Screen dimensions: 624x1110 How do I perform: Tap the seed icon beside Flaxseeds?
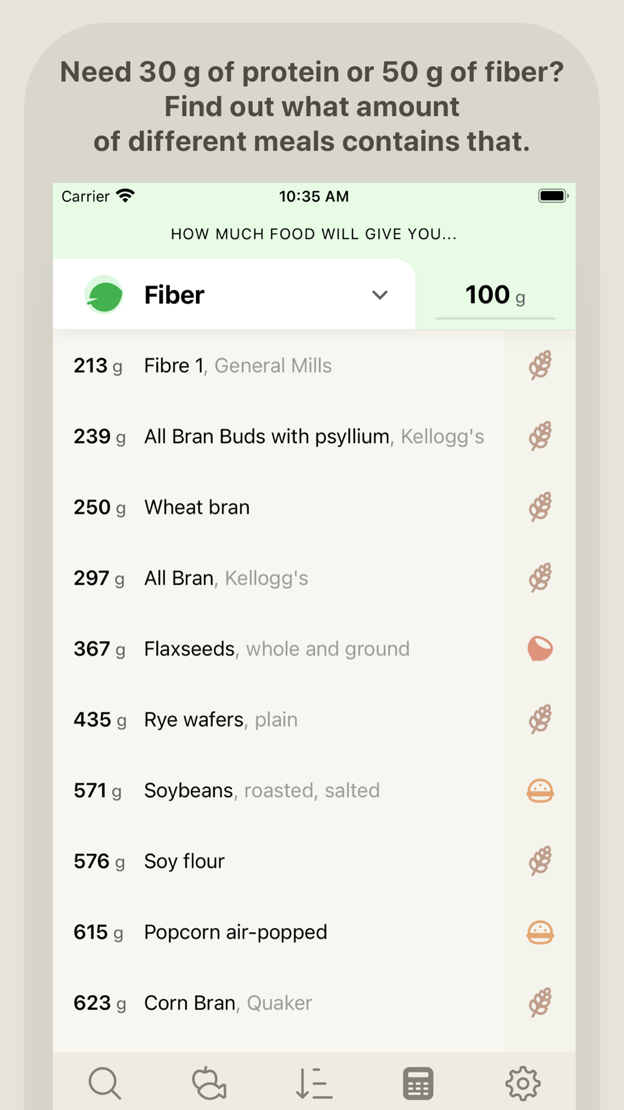tap(540, 649)
